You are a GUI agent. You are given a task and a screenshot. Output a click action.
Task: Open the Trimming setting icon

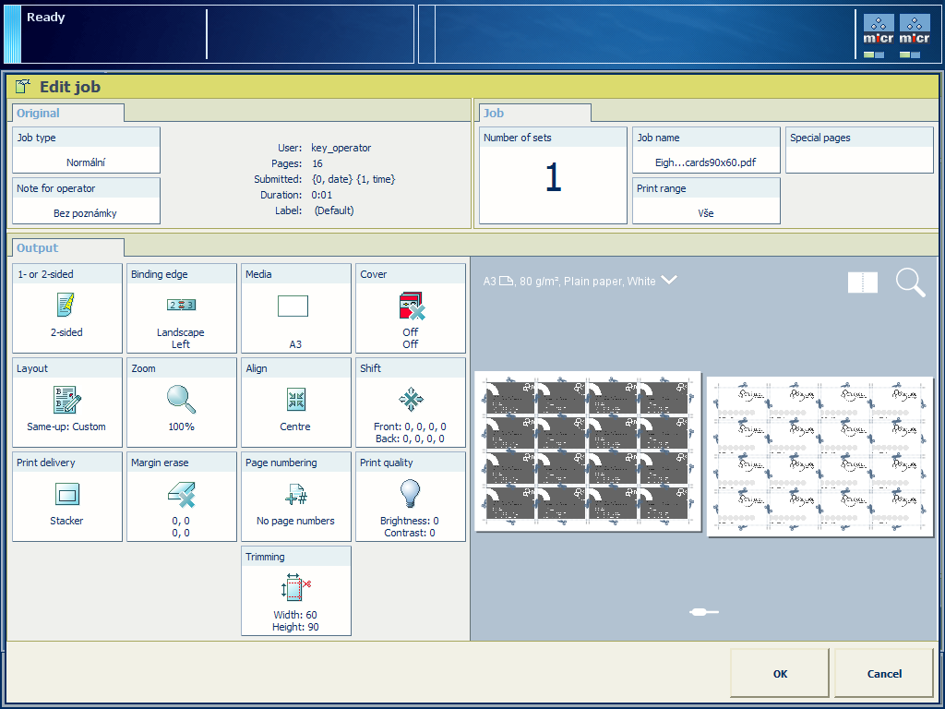[295, 588]
